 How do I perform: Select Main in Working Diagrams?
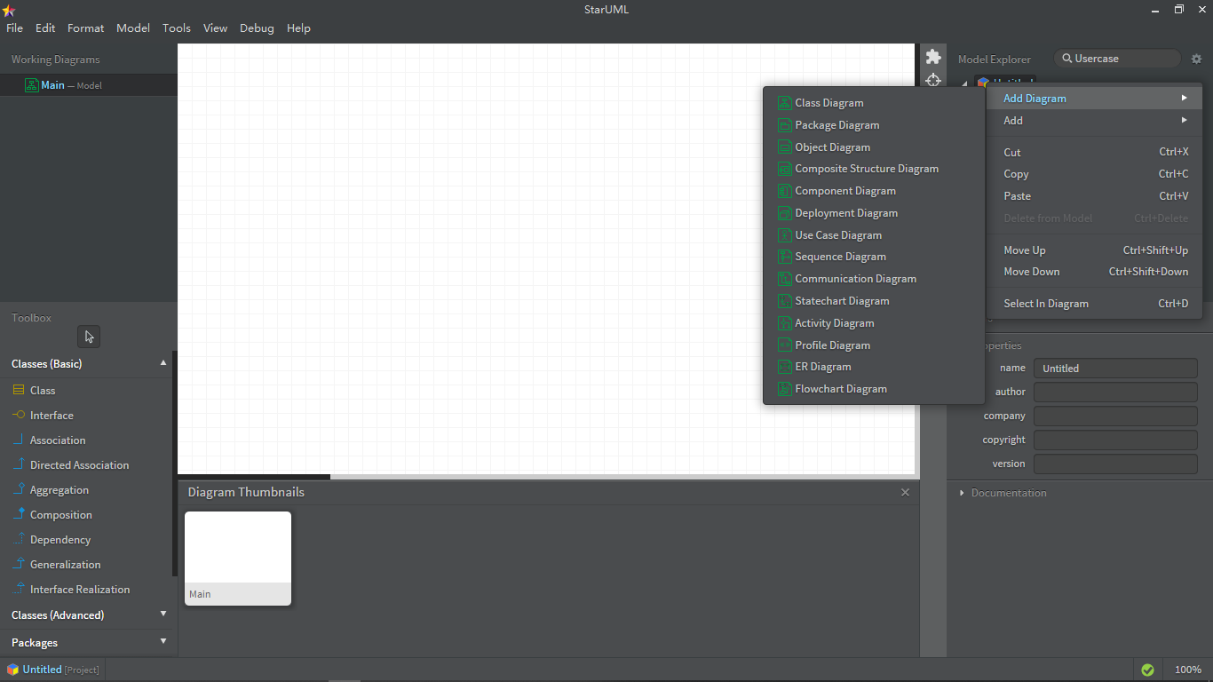tap(89, 85)
